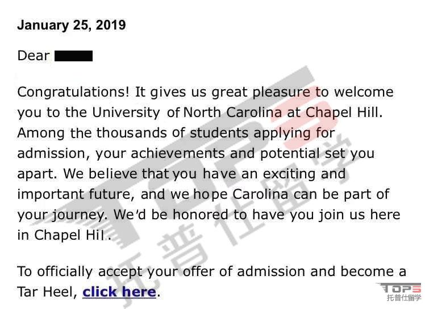Click "Chapel Hill." ending the second line

[x=344, y=113]
